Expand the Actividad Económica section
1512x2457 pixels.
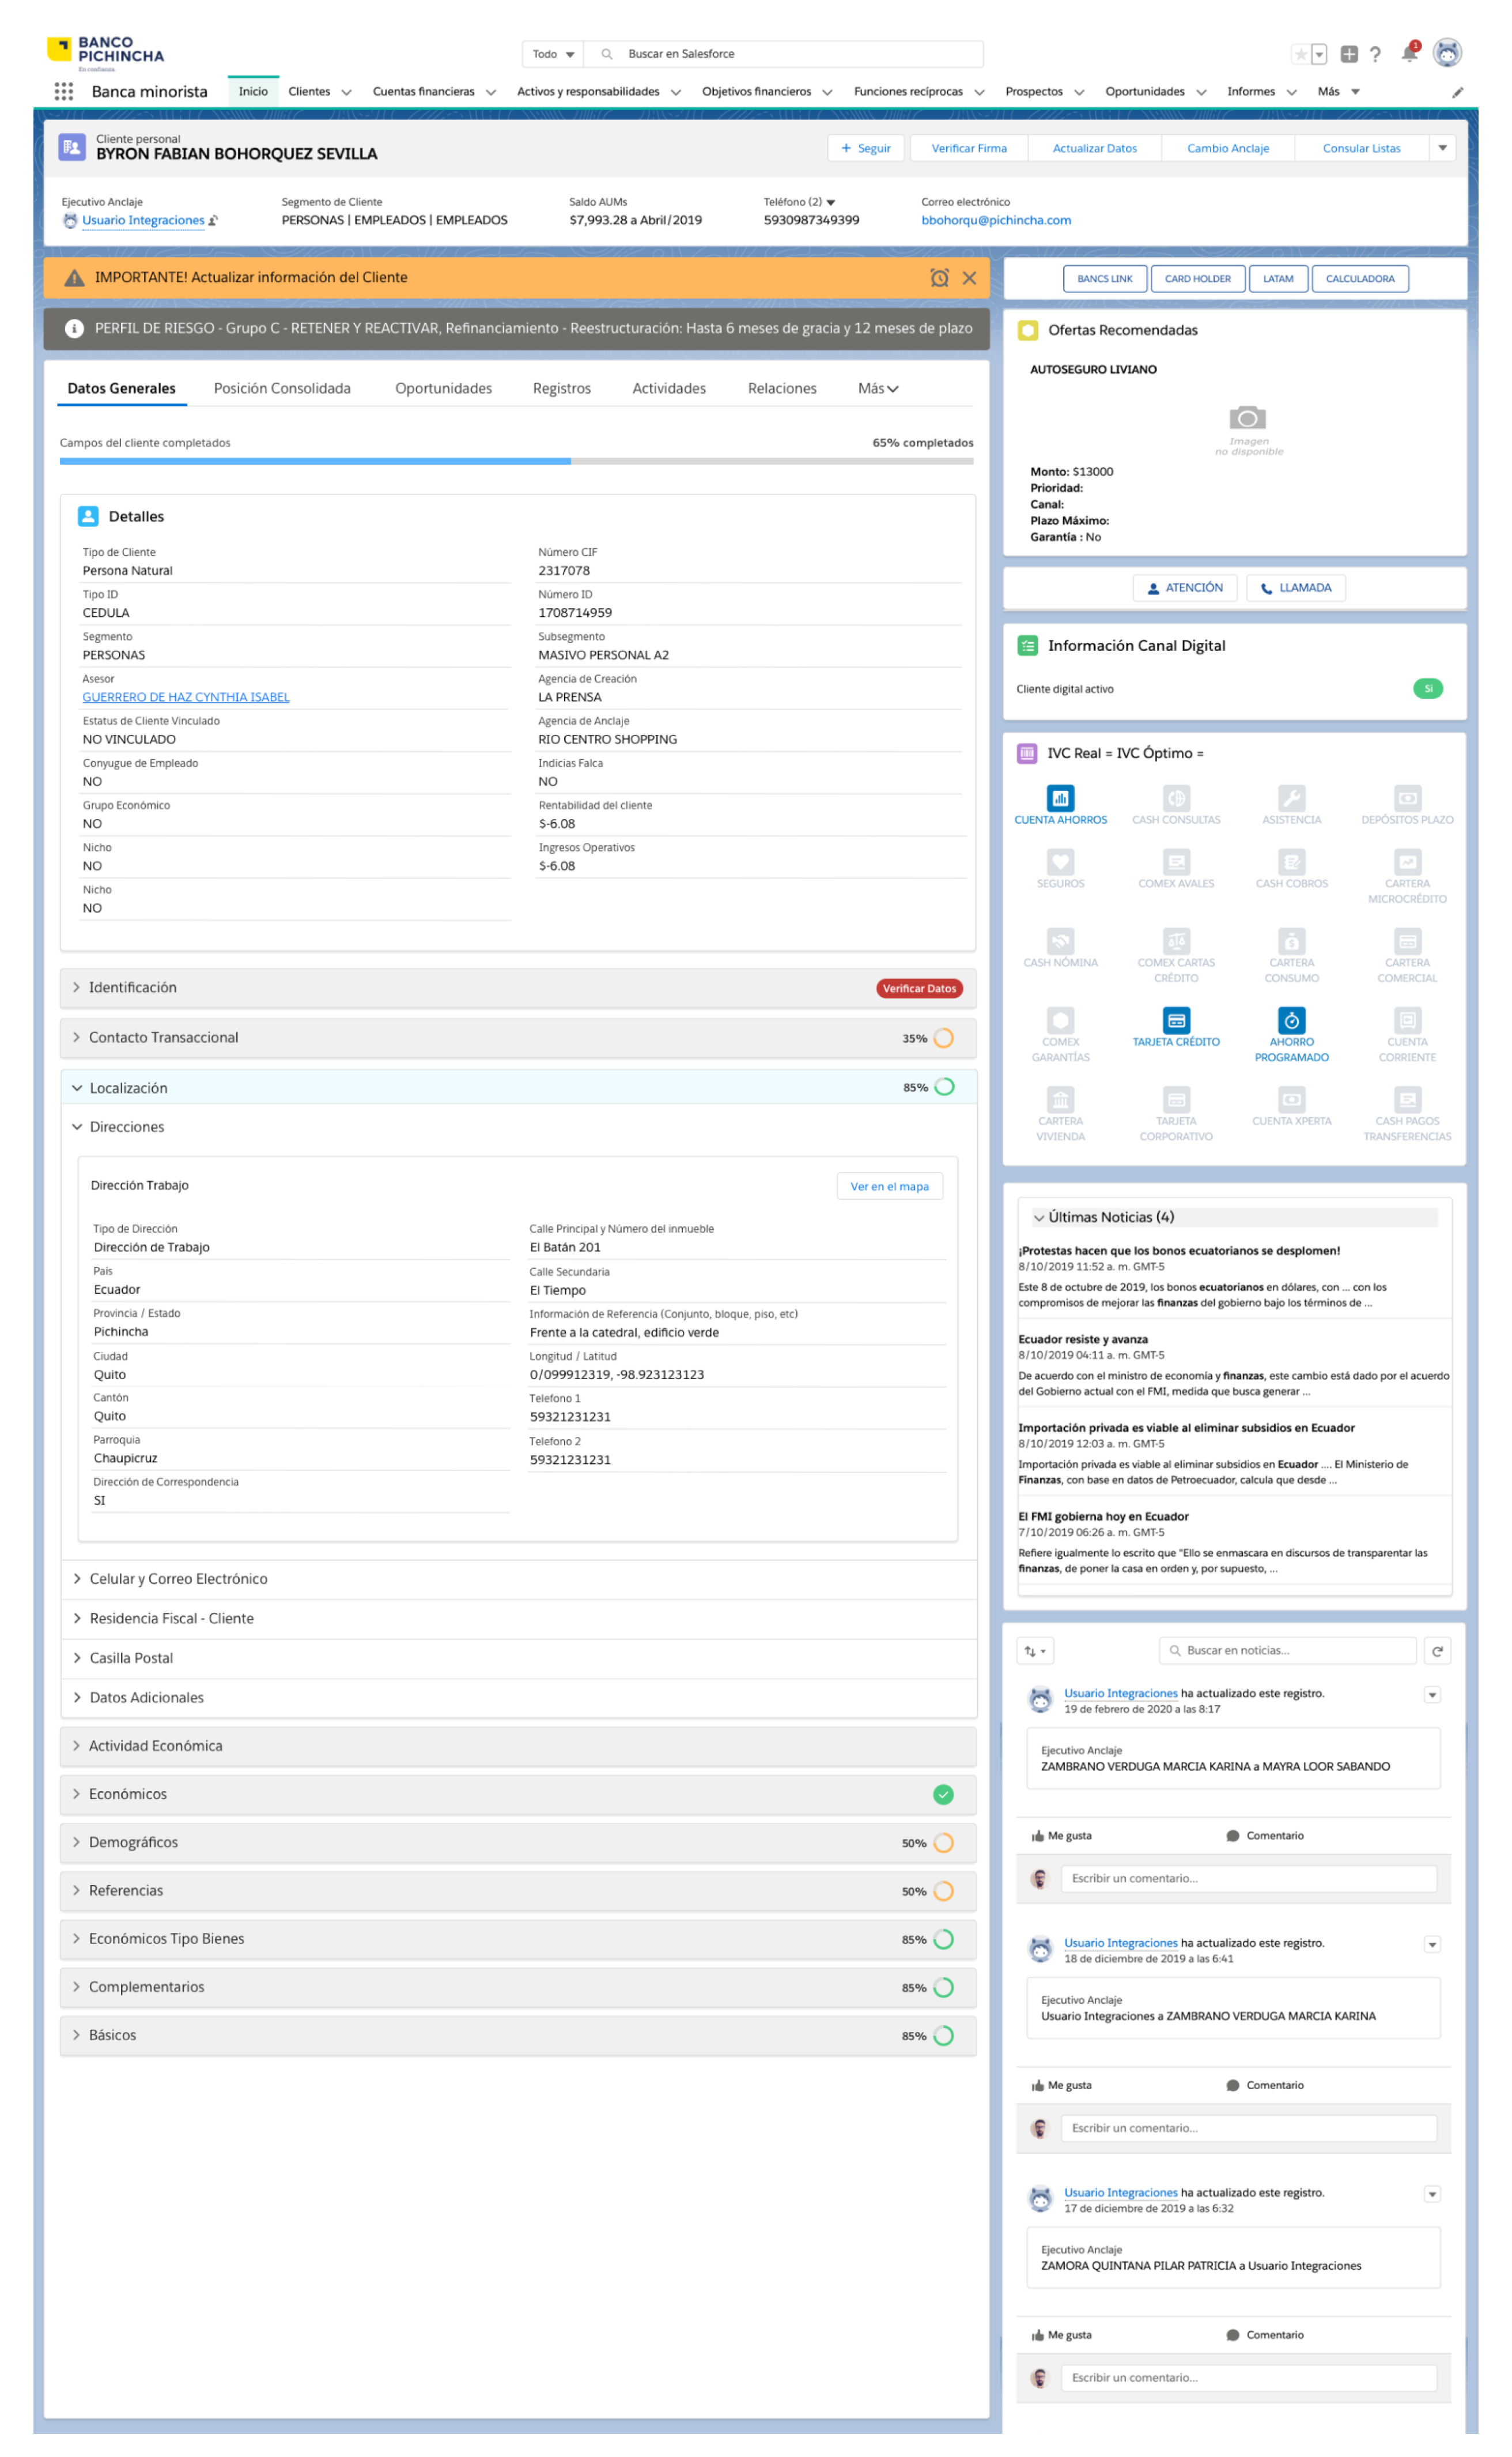[155, 1746]
